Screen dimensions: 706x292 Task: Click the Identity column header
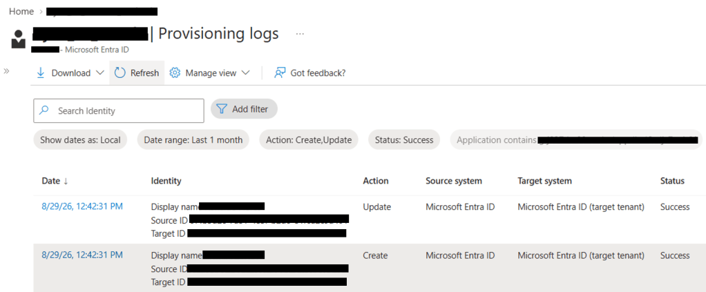coord(166,181)
